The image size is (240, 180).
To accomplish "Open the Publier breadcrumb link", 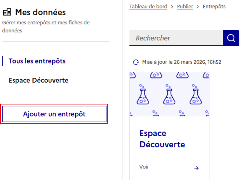I will coord(185,7).
